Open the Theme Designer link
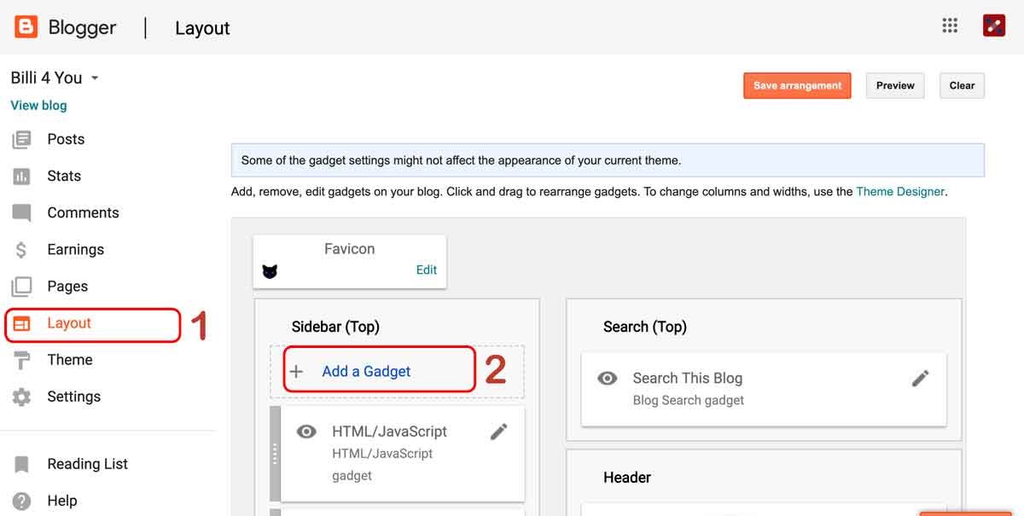Screen dimensions: 1024x516 coord(900,192)
